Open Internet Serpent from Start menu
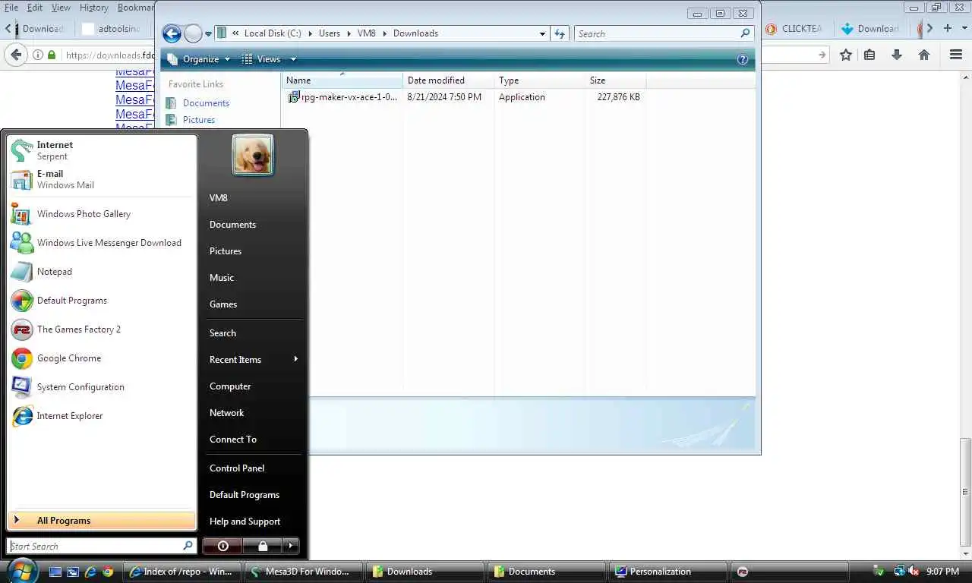Screen dimensions: 972x583 [102, 150]
